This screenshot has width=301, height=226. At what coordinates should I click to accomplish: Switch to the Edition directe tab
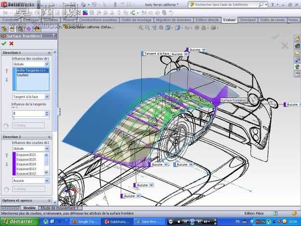207,20
